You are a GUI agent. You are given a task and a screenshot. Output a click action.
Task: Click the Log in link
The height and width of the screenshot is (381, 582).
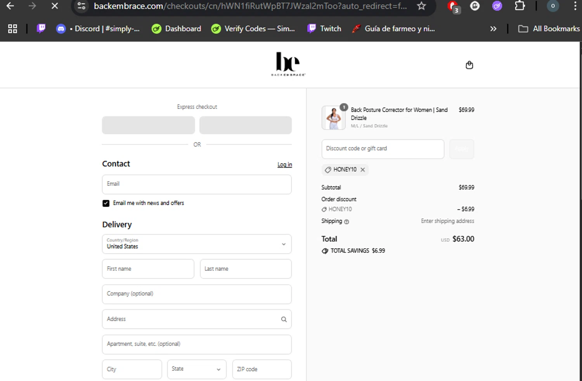285,165
